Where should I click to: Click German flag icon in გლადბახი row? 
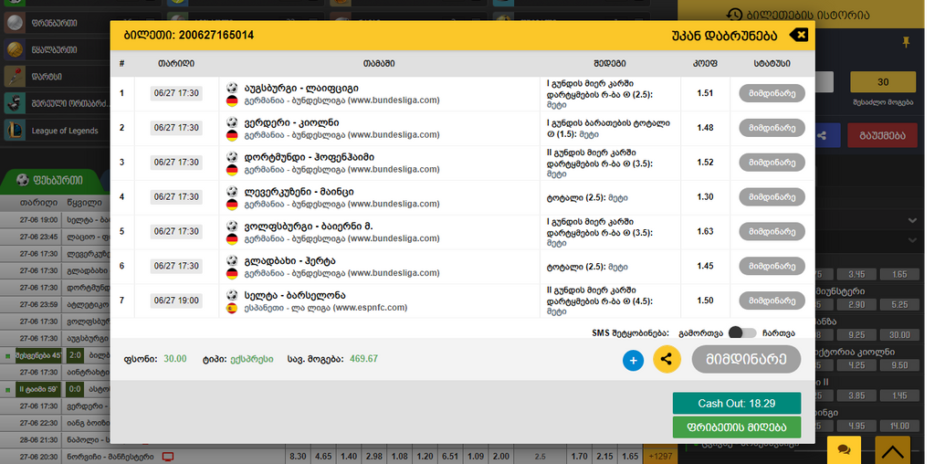point(232,274)
